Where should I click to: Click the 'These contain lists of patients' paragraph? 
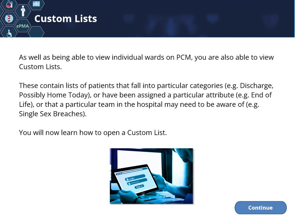point(146,100)
